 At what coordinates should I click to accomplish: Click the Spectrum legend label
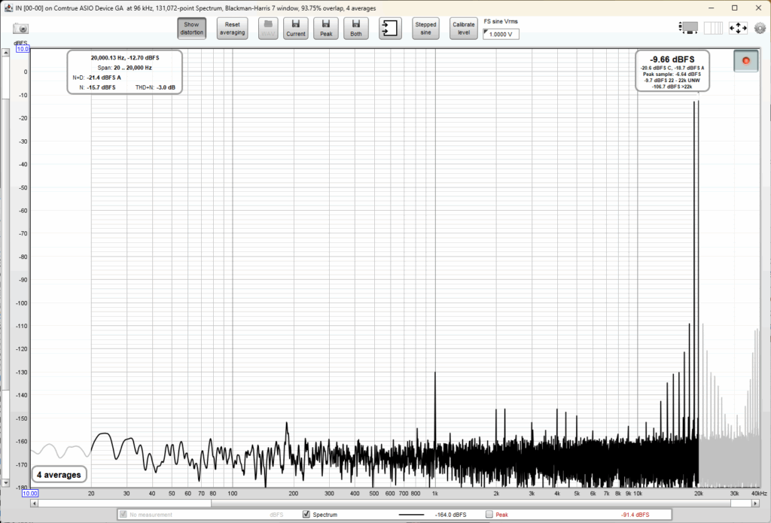(x=325, y=515)
